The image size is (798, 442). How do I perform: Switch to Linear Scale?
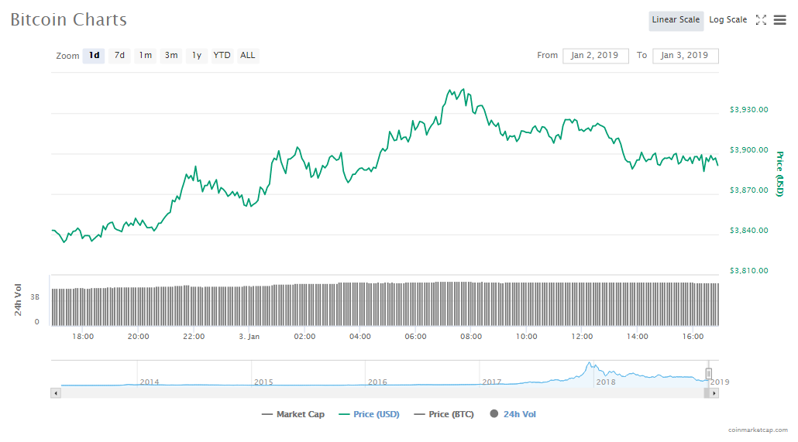tap(676, 20)
